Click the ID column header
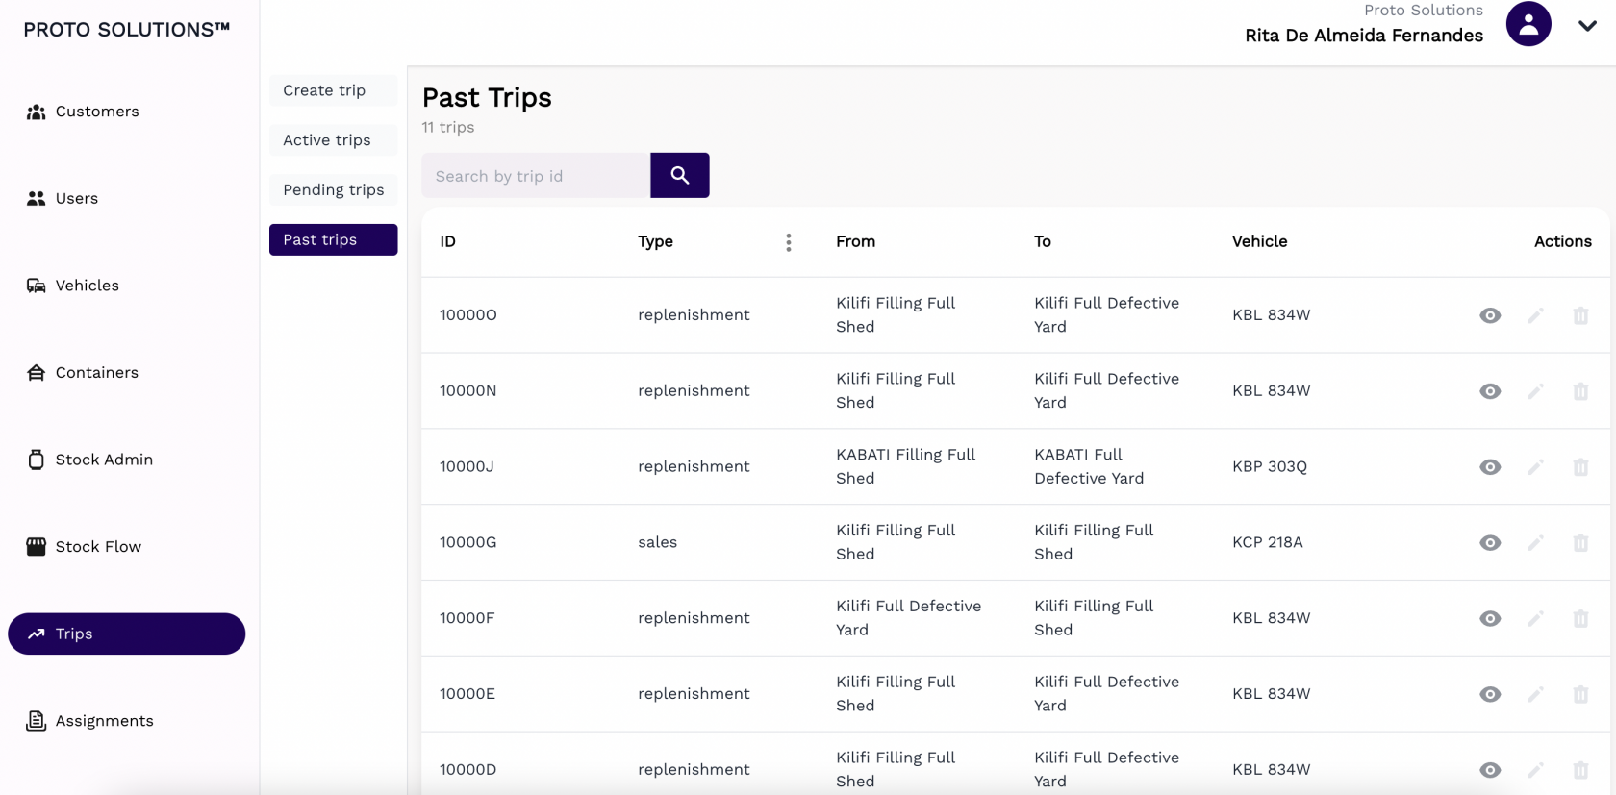1616x795 pixels. tap(447, 241)
